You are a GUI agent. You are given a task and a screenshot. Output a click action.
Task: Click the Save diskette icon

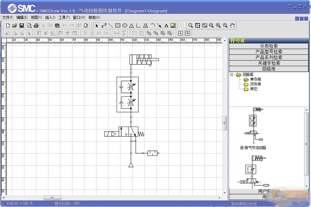click(x=22, y=25)
